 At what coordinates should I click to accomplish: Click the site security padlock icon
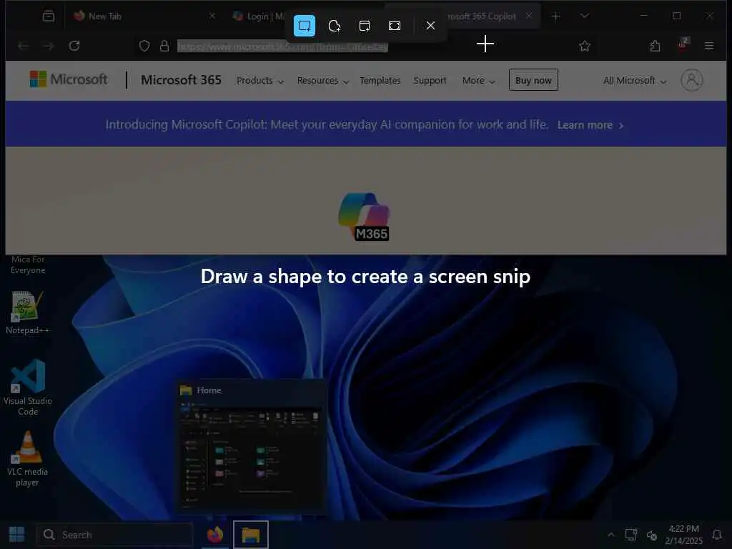[164, 46]
